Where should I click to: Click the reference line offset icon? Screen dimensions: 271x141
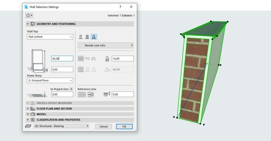click(107, 94)
